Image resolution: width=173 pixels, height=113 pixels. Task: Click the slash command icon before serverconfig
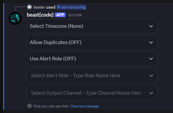click(59, 7)
